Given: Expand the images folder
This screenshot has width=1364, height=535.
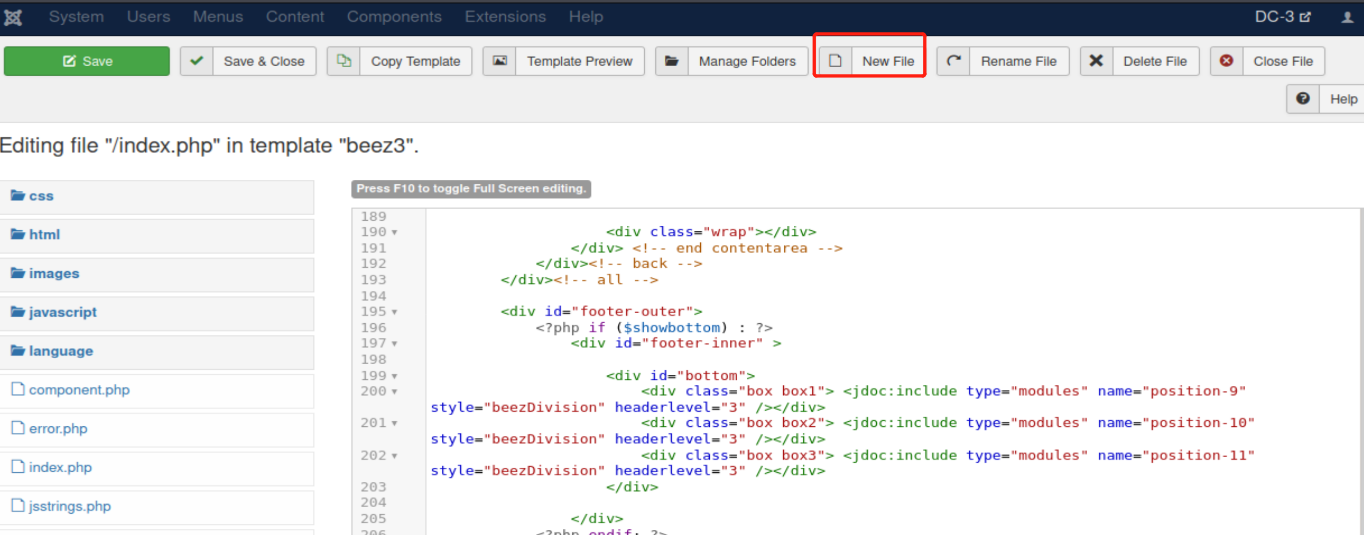Looking at the screenshot, I should [156, 274].
